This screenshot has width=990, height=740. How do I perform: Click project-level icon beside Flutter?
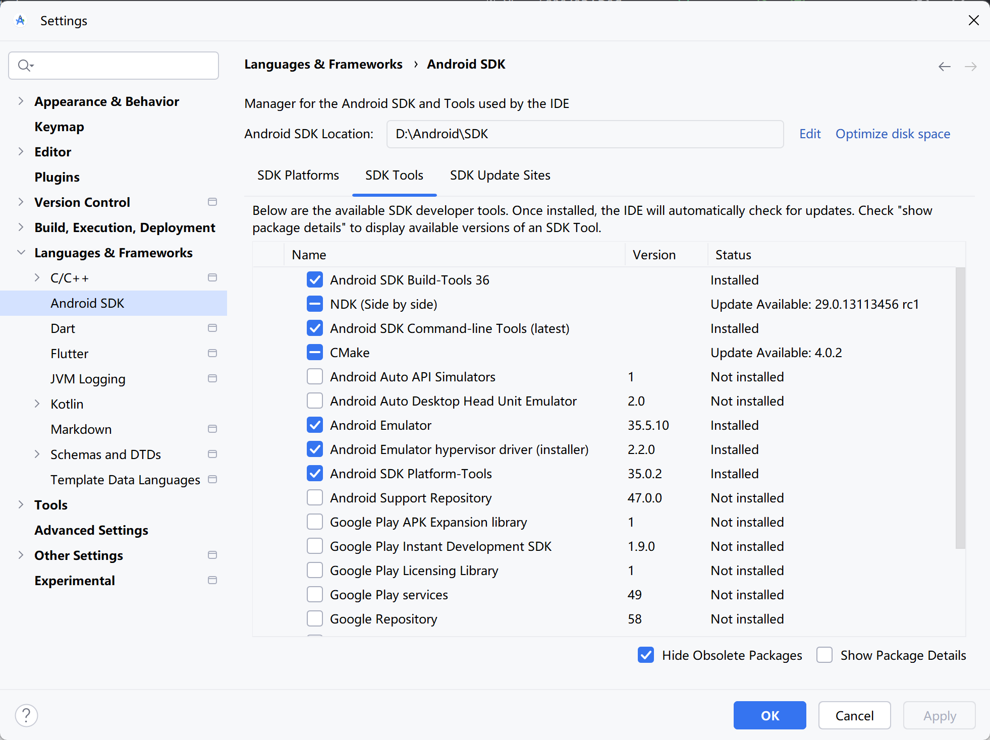tap(212, 353)
